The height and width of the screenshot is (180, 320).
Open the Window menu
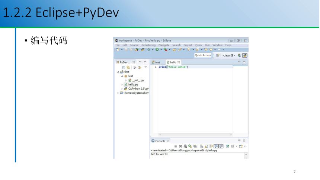click(217, 45)
